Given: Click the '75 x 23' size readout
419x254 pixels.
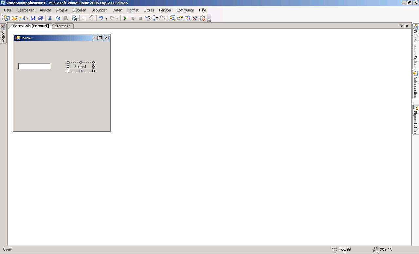Looking at the screenshot, I should (x=386, y=250).
